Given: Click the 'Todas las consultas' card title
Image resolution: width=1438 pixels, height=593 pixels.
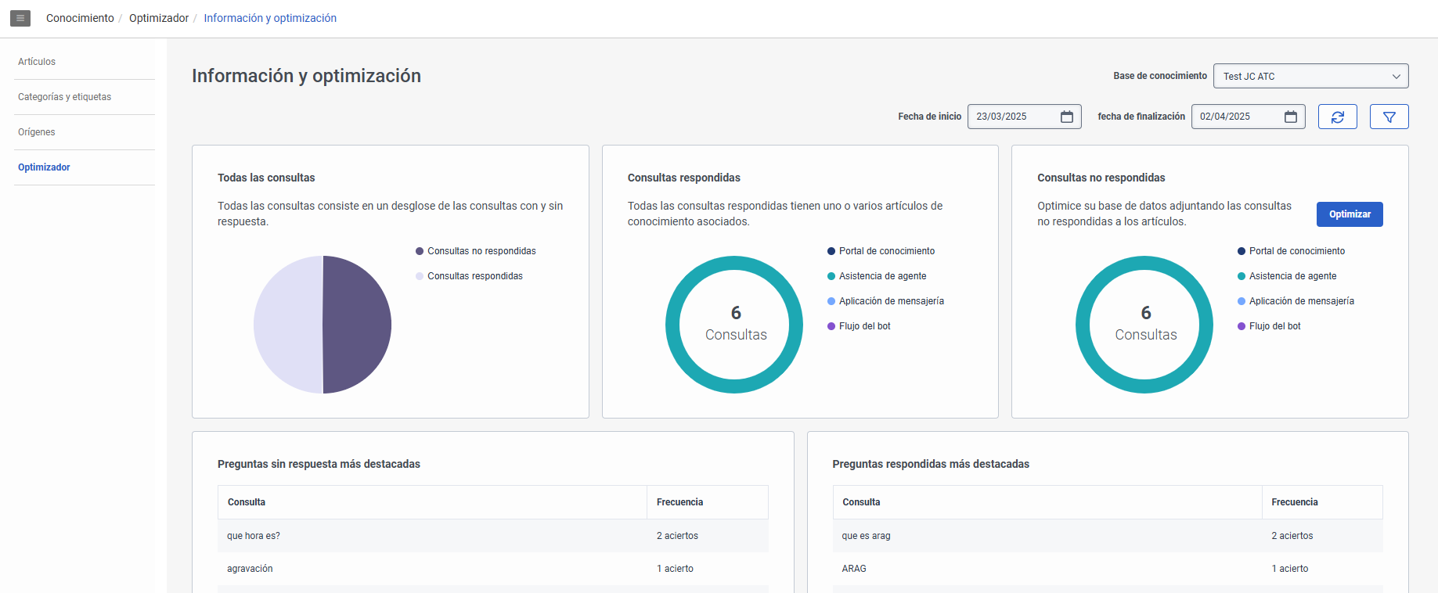Looking at the screenshot, I should pyautogui.click(x=266, y=178).
